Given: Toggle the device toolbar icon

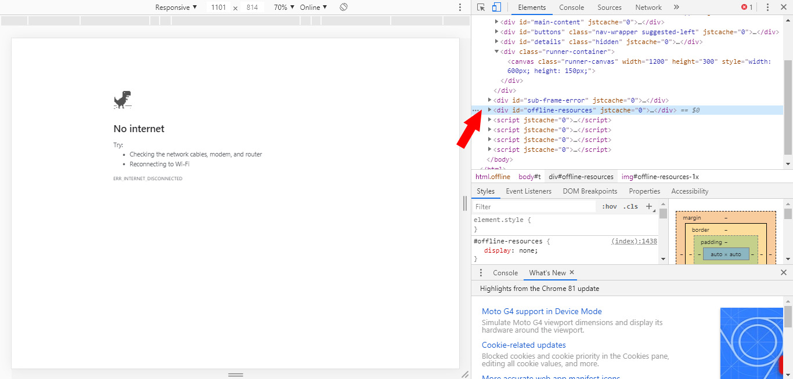Looking at the screenshot, I should coord(496,8).
